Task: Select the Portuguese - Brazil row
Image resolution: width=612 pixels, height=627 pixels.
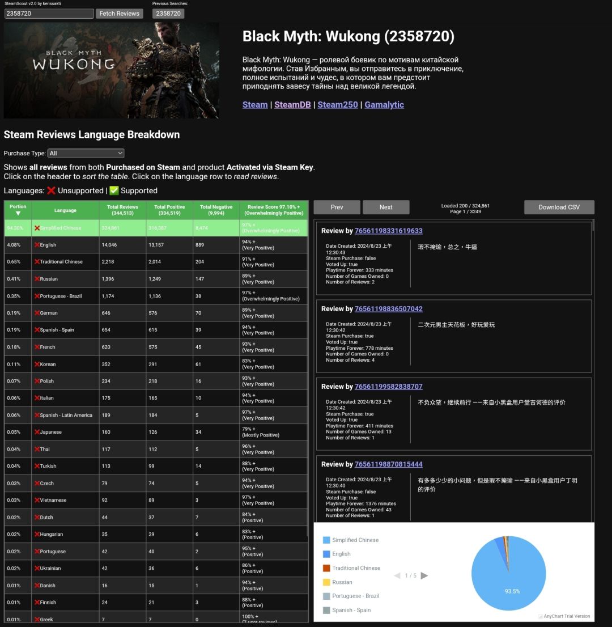Action: pyautogui.click(x=156, y=296)
